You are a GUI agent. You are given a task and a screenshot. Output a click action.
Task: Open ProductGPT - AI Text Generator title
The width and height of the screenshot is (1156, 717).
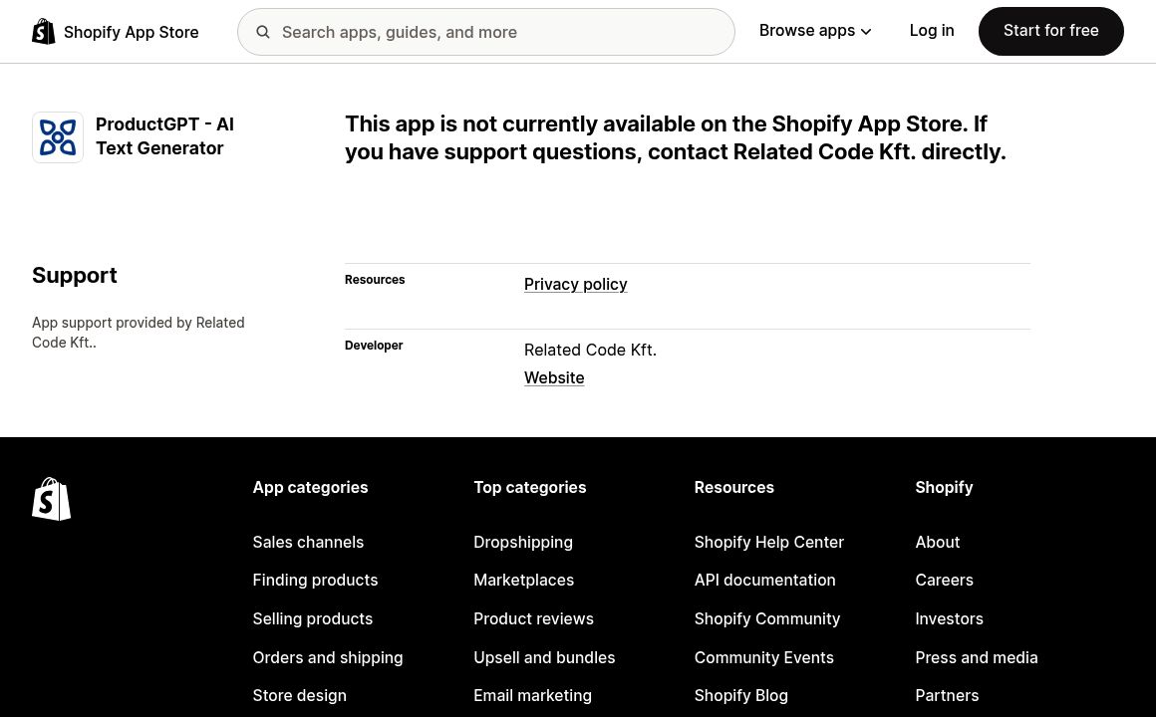[164, 136]
